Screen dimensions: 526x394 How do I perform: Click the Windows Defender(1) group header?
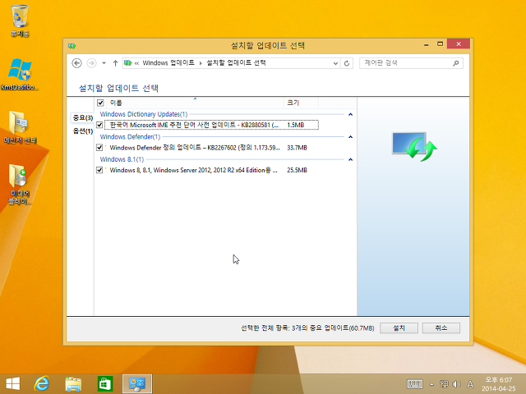(130, 137)
